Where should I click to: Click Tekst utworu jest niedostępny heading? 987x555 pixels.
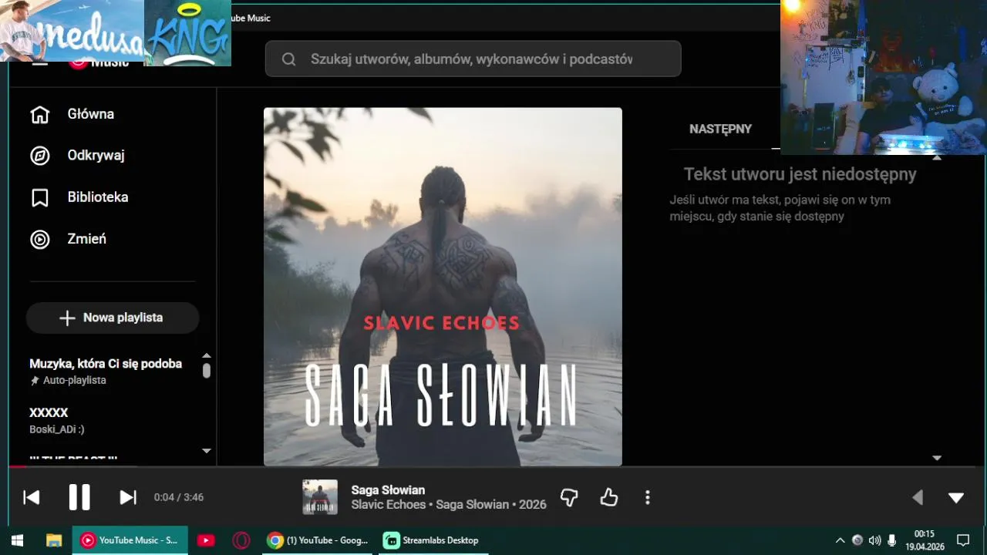point(800,174)
